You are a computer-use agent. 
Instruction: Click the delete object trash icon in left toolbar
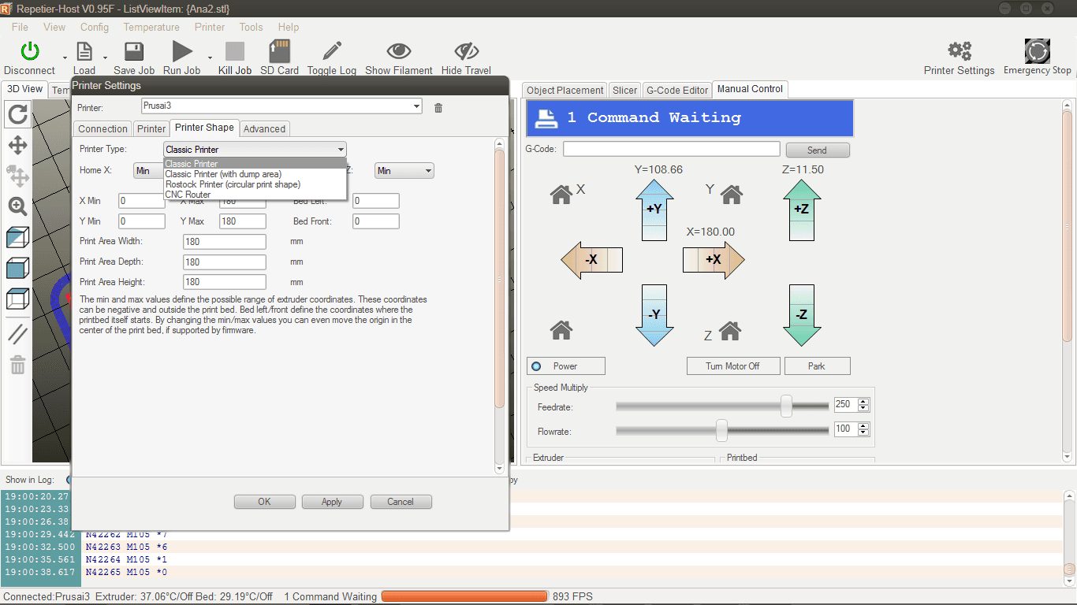click(17, 365)
